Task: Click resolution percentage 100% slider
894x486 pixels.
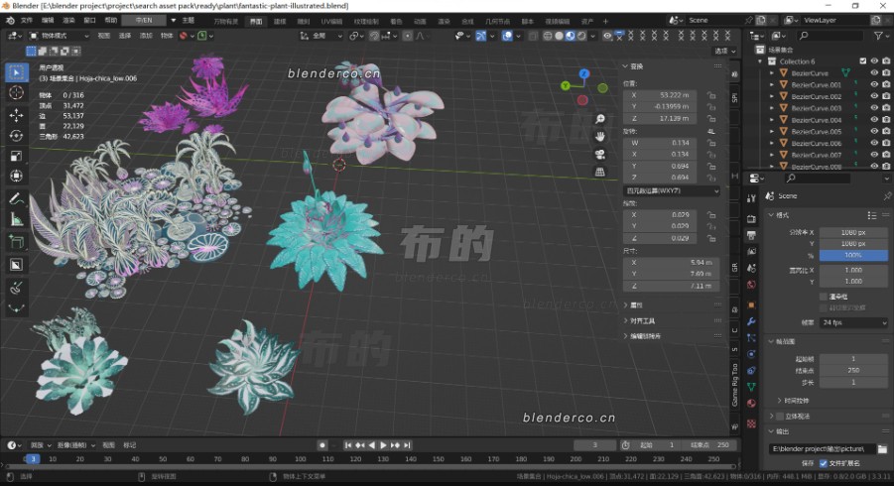Action: (853, 255)
